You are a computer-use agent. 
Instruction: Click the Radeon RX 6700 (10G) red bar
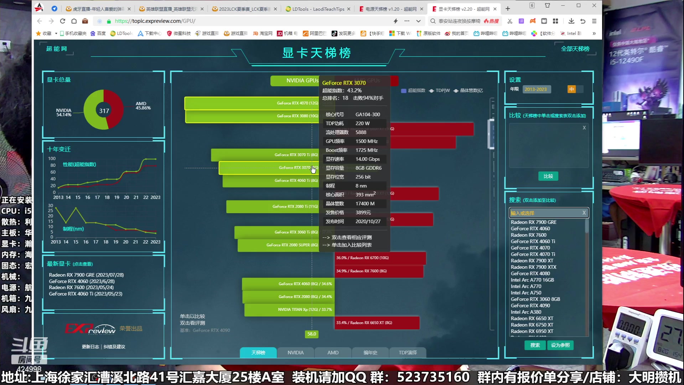380,258
